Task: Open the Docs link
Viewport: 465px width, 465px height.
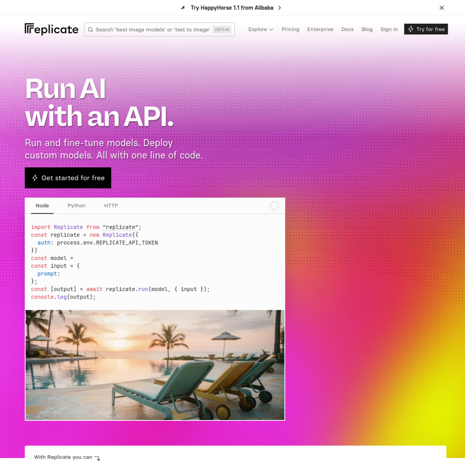Action: click(x=347, y=29)
